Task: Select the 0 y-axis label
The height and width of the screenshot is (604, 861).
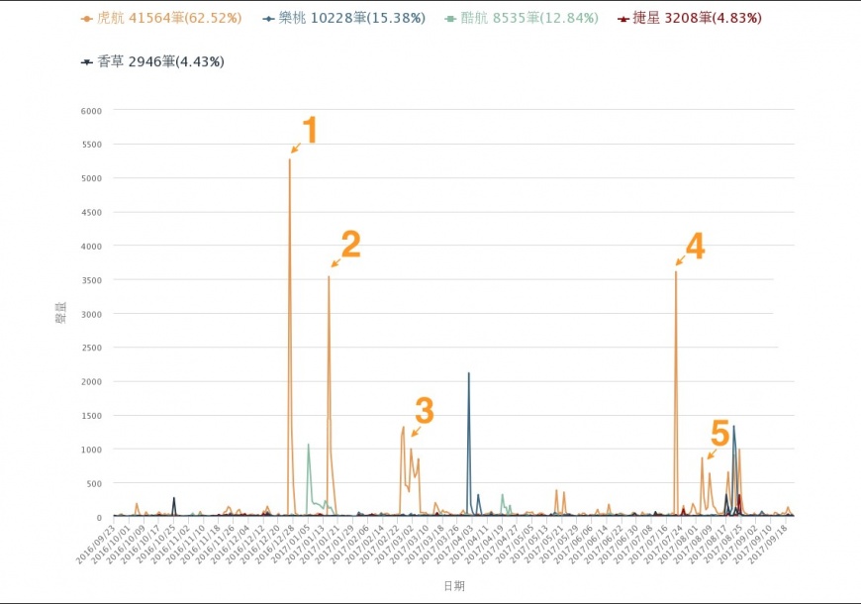Action: (x=99, y=517)
